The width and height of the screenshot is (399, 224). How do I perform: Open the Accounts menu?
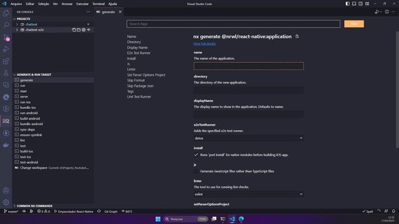(6, 190)
